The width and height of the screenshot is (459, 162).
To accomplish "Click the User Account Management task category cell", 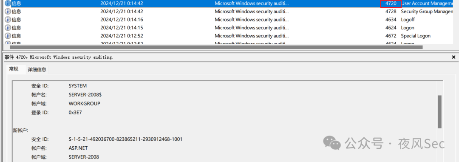I will pos(430,3).
